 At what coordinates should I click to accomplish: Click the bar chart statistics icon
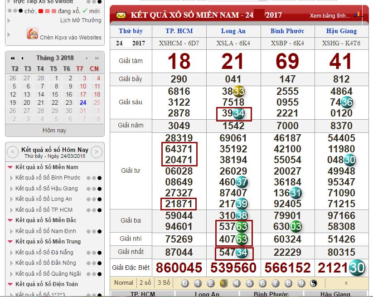(x=358, y=14)
